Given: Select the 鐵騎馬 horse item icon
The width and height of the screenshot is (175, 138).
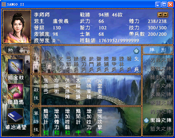Looking at the screenshot, I should click(x=15, y=91).
